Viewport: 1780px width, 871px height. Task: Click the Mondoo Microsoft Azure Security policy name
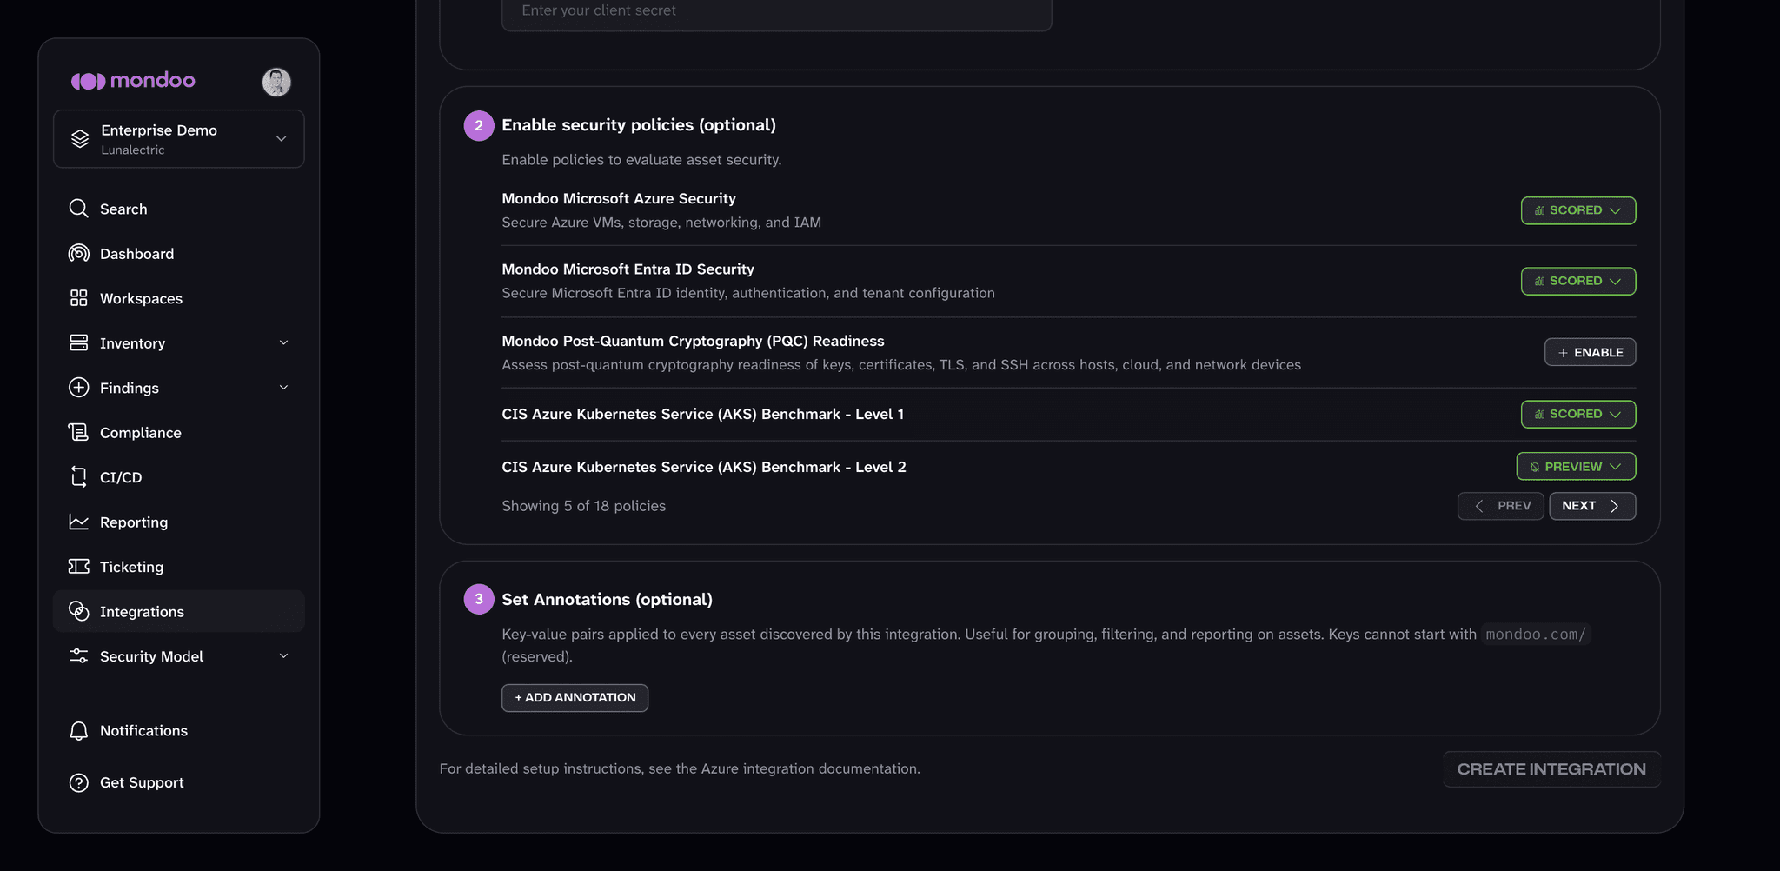point(619,198)
